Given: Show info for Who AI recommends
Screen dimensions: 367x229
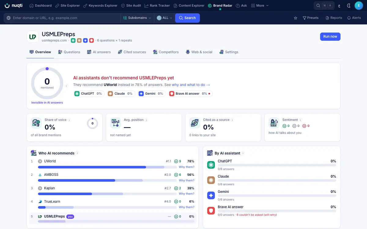Looking at the screenshot, I should pyautogui.click(x=77, y=153).
